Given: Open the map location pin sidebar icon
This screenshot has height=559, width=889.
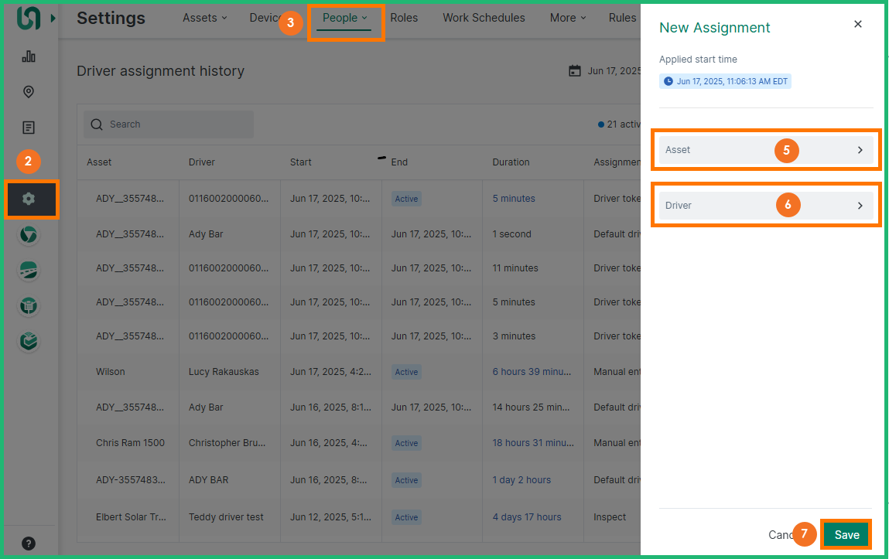Looking at the screenshot, I should (x=29, y=92).
